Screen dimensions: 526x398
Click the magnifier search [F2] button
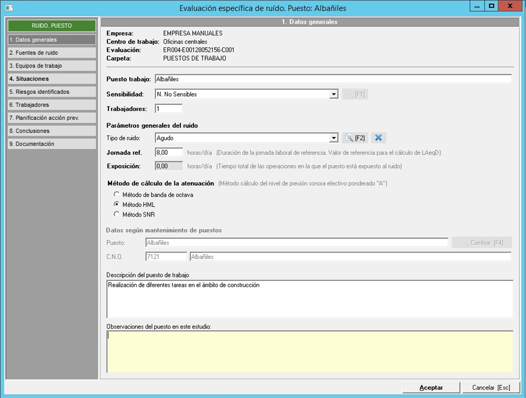pyautogui.click(x=355, y=138)
